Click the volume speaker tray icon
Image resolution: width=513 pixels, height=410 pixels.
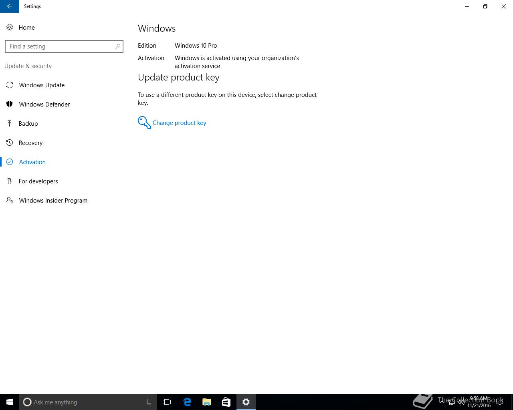coord(461,402)
